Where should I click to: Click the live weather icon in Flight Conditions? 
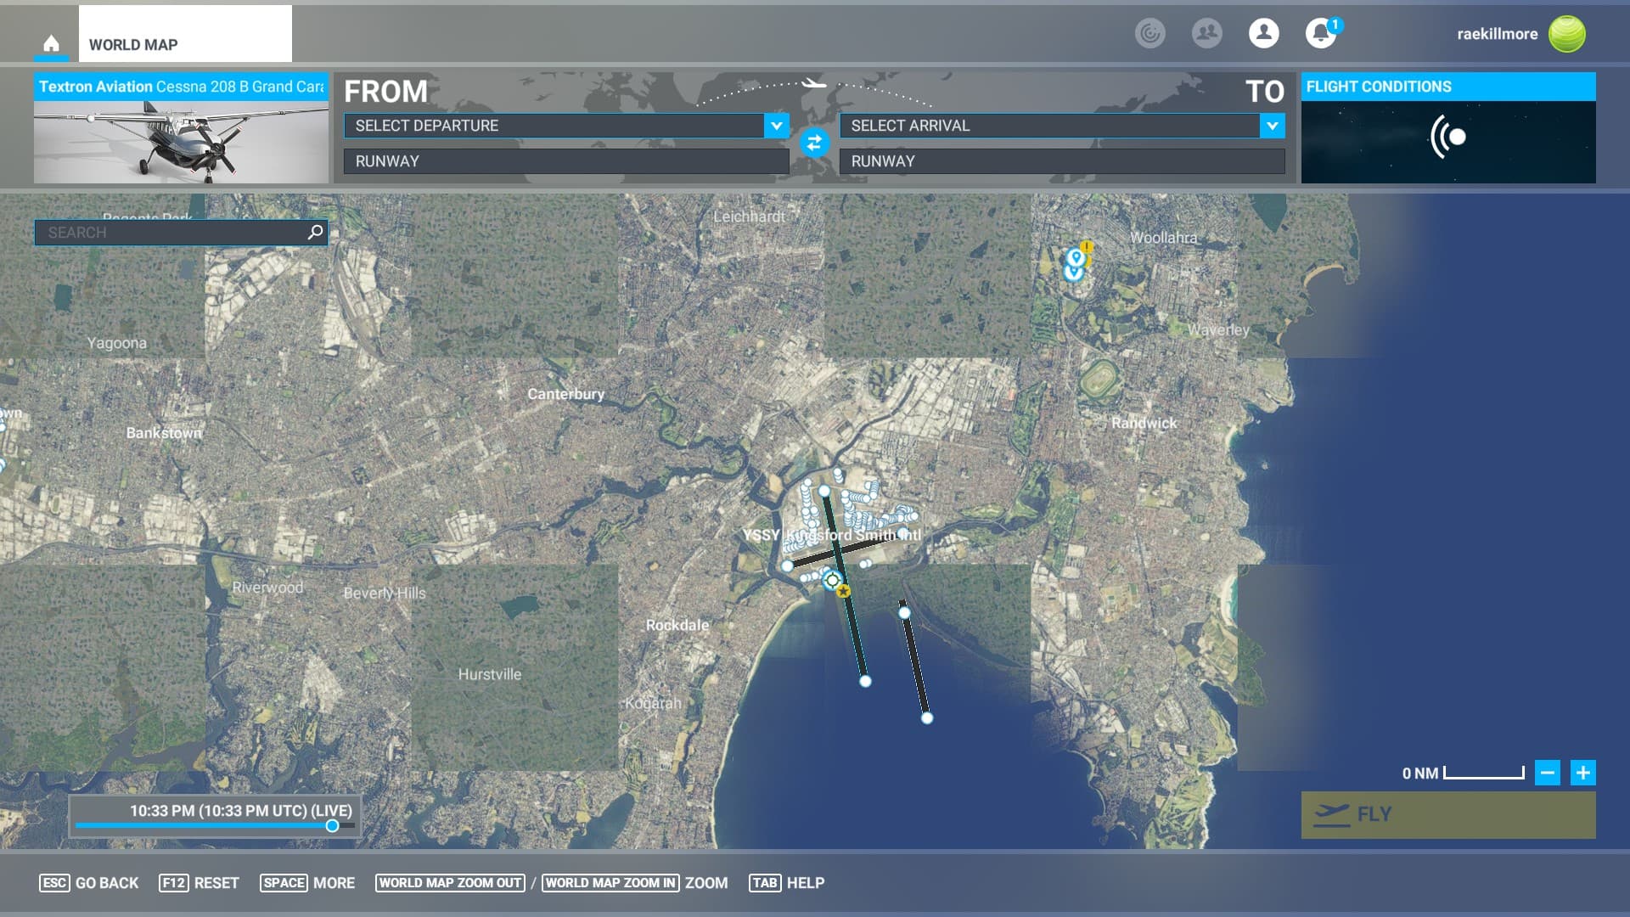1448,137
